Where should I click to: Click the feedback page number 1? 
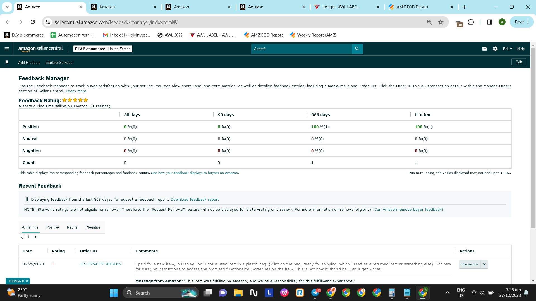pos(28,237)
